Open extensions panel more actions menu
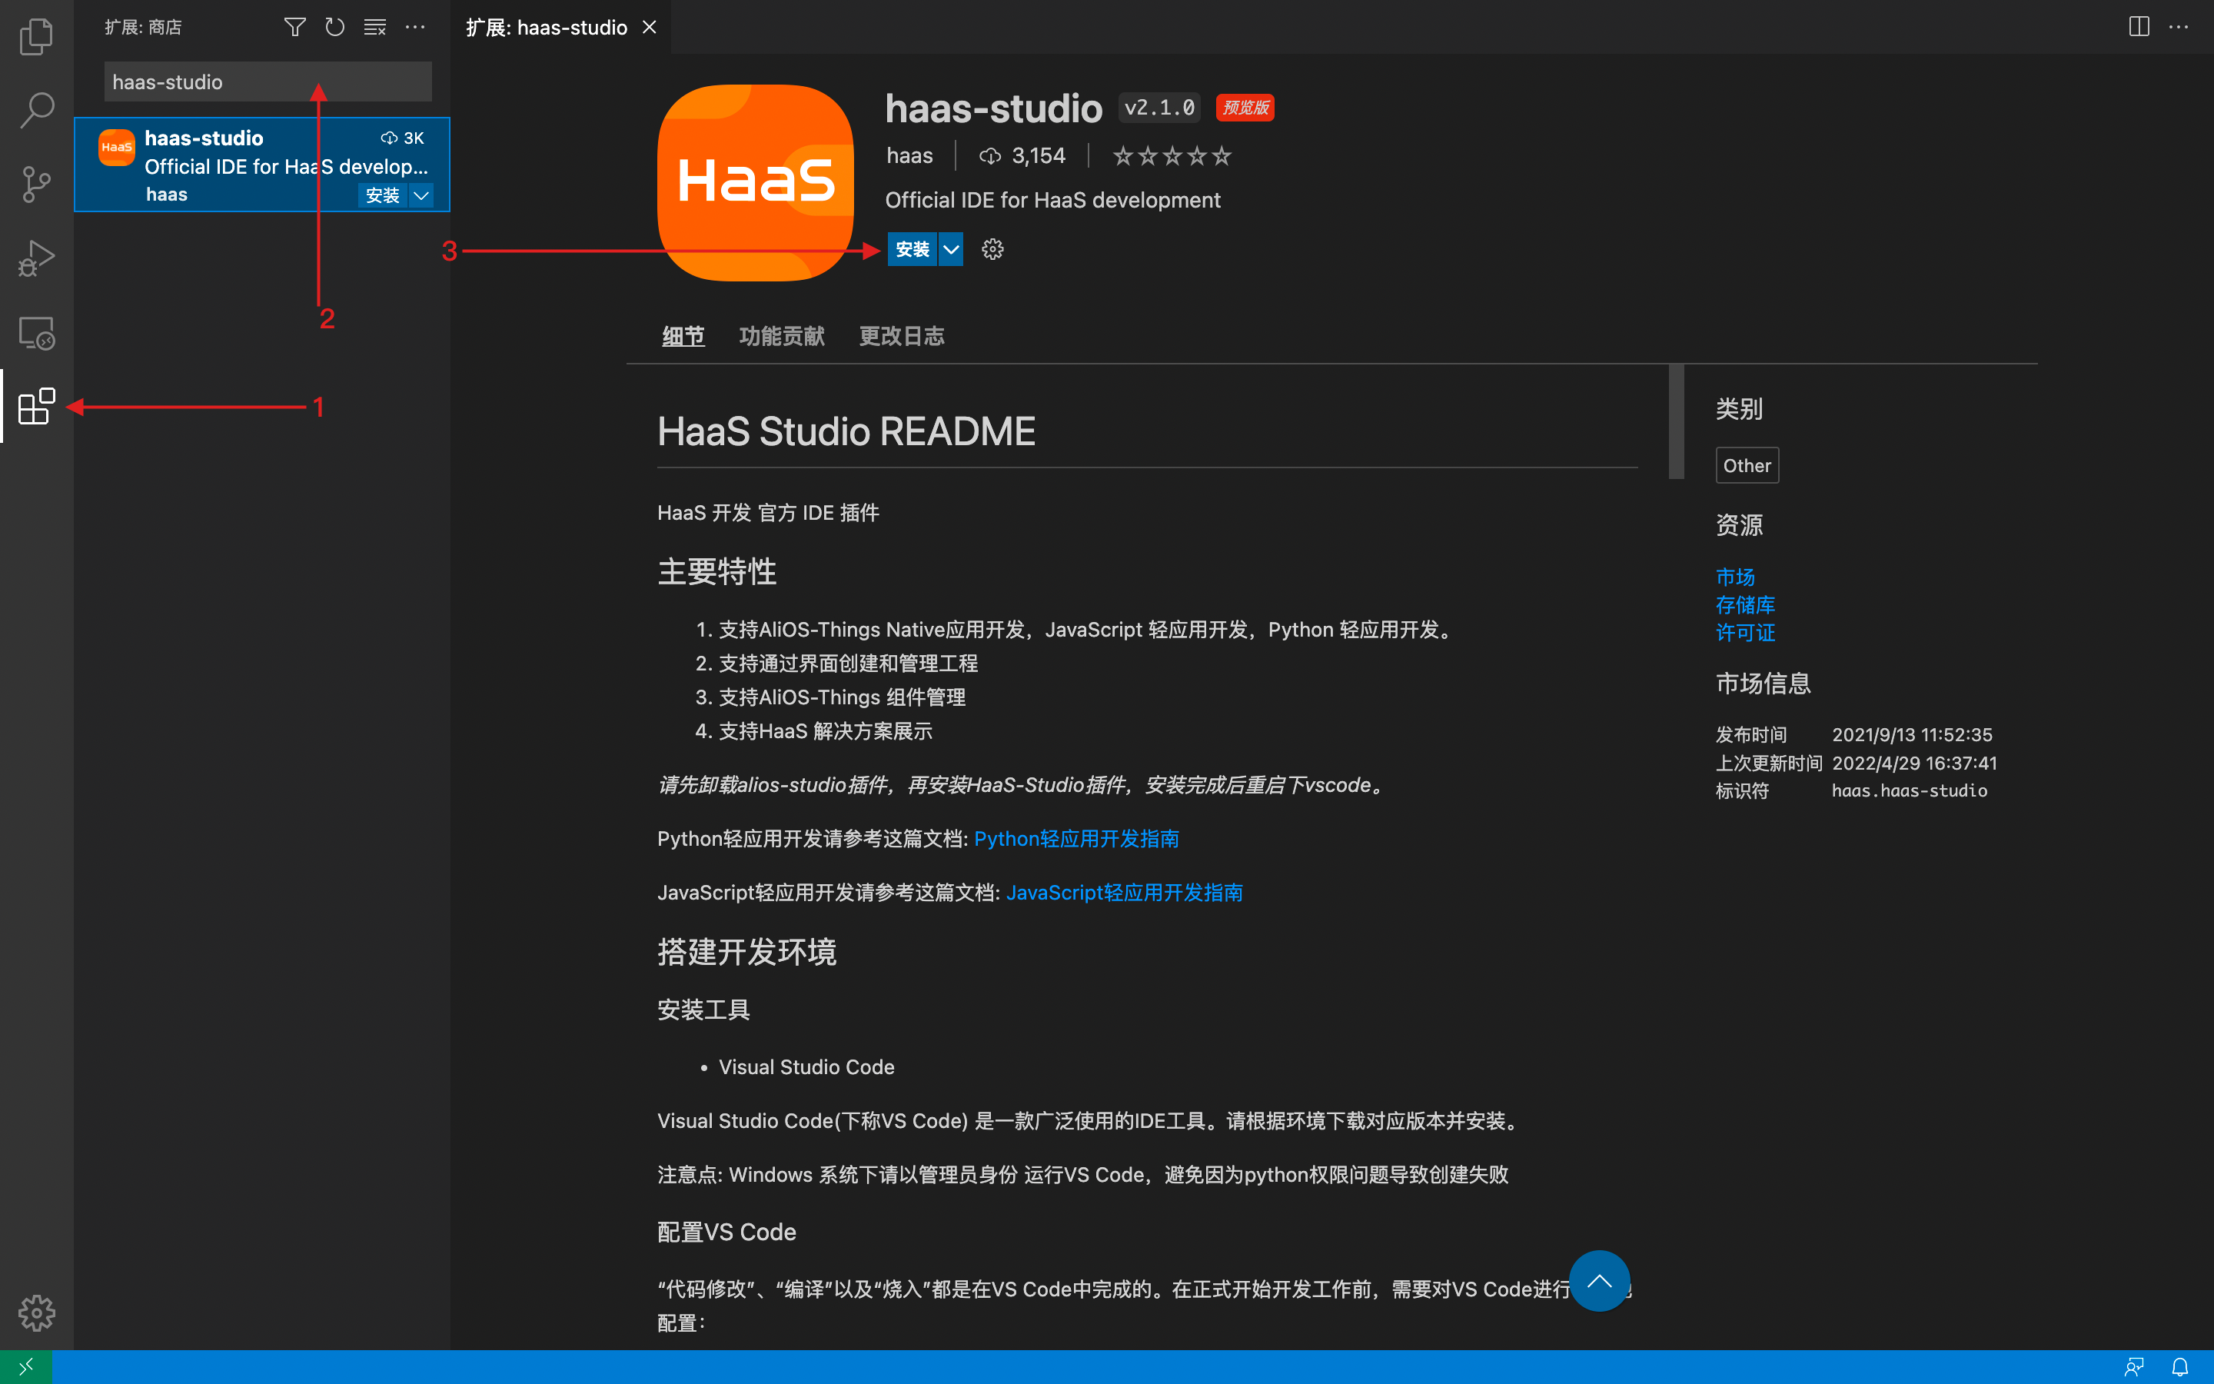The image size is (2214, 1384). pos(415,28)
